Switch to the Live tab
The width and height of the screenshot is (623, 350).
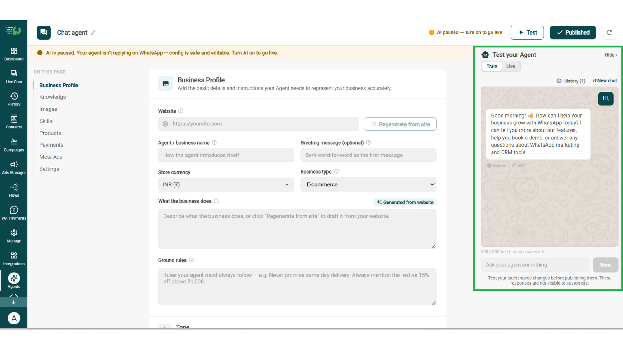(x=511, y=66)
